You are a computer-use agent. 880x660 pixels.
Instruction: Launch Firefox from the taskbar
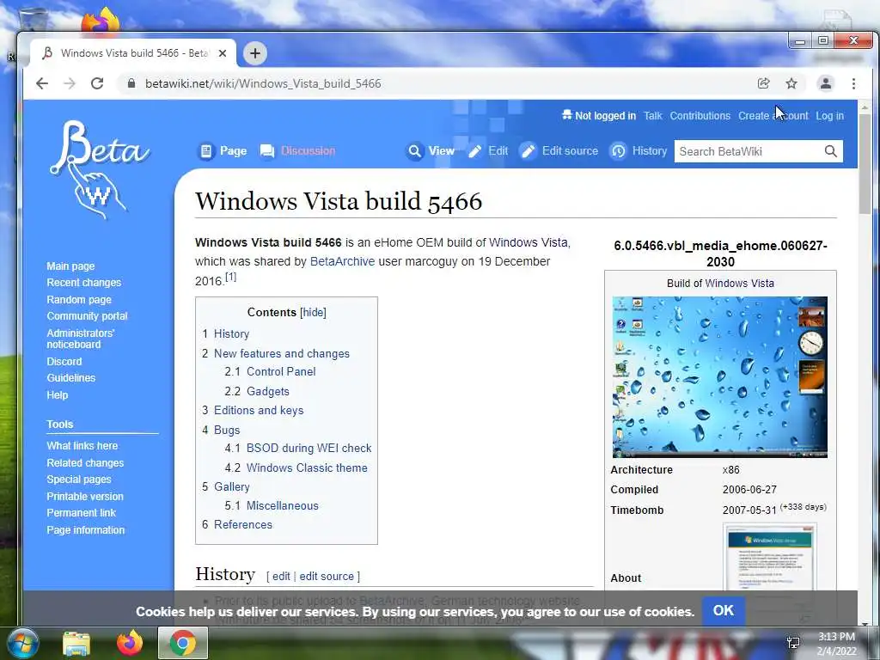pos(130,643)
